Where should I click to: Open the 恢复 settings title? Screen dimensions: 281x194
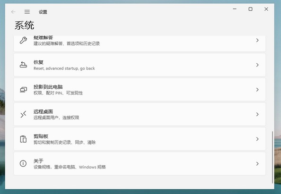(x=38, y=62)
